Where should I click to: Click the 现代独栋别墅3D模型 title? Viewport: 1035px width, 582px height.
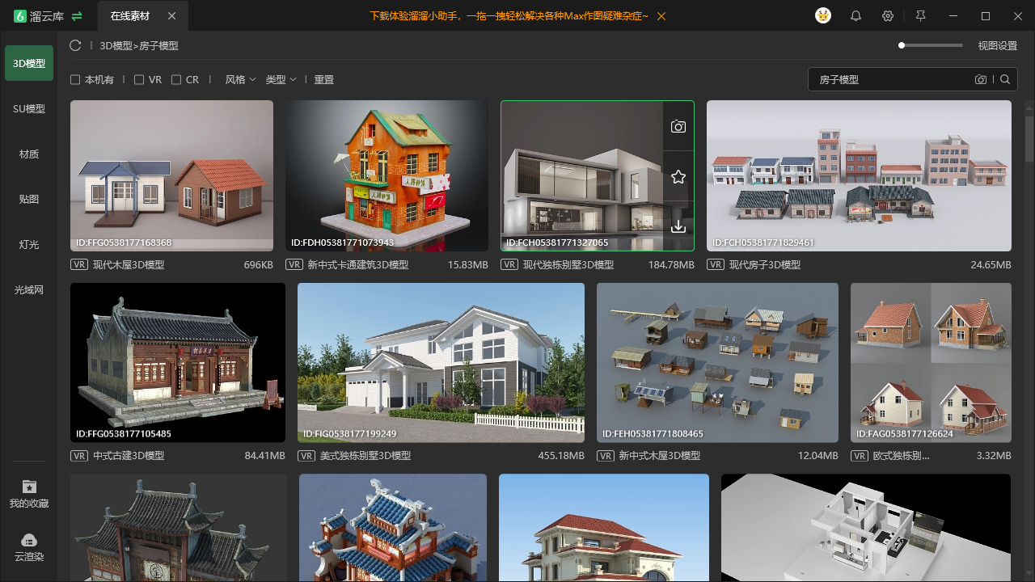coord(568,264)
